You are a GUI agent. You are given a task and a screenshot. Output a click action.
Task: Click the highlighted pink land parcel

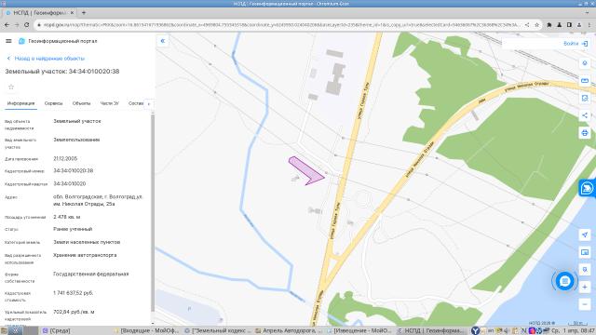(305, 170)
